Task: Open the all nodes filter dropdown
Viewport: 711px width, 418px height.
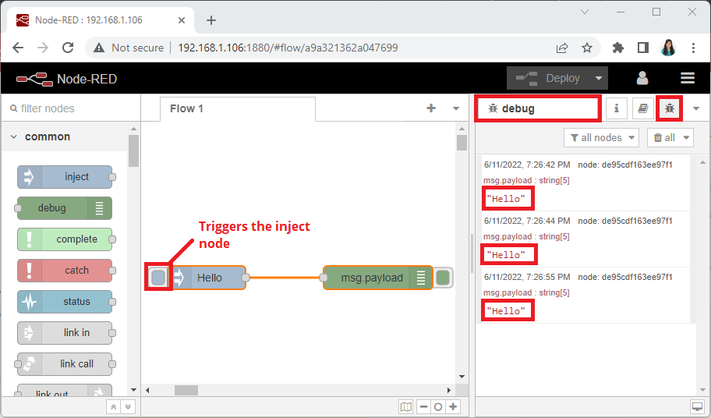Action: [x=600, y=137]
